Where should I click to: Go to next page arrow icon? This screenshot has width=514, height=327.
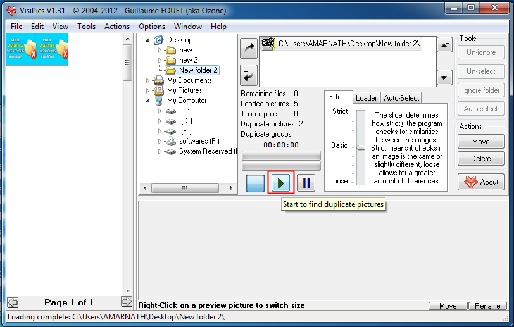(127, 302)
